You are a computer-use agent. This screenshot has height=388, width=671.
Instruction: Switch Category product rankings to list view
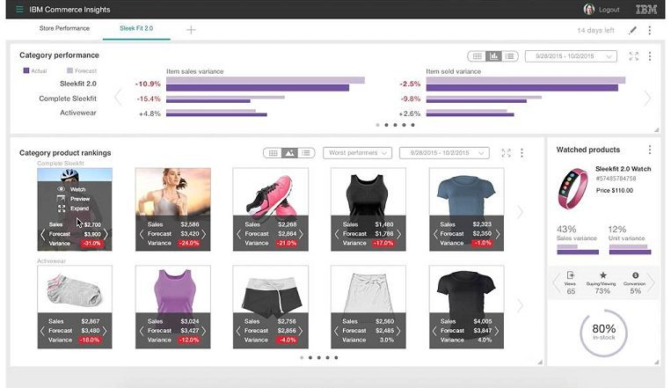(306, 153)
